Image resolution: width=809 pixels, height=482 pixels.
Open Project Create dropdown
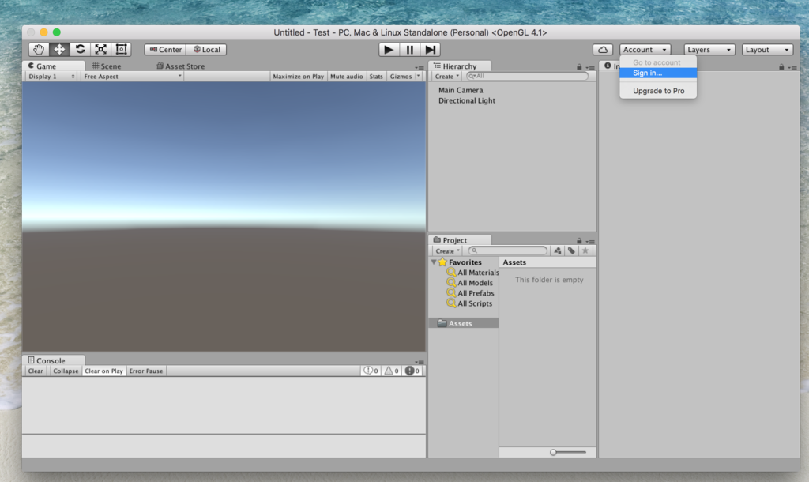(447, 250)
